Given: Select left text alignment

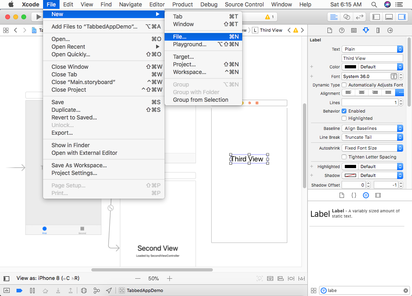Looking at the screenshot, I should [348, 92].
